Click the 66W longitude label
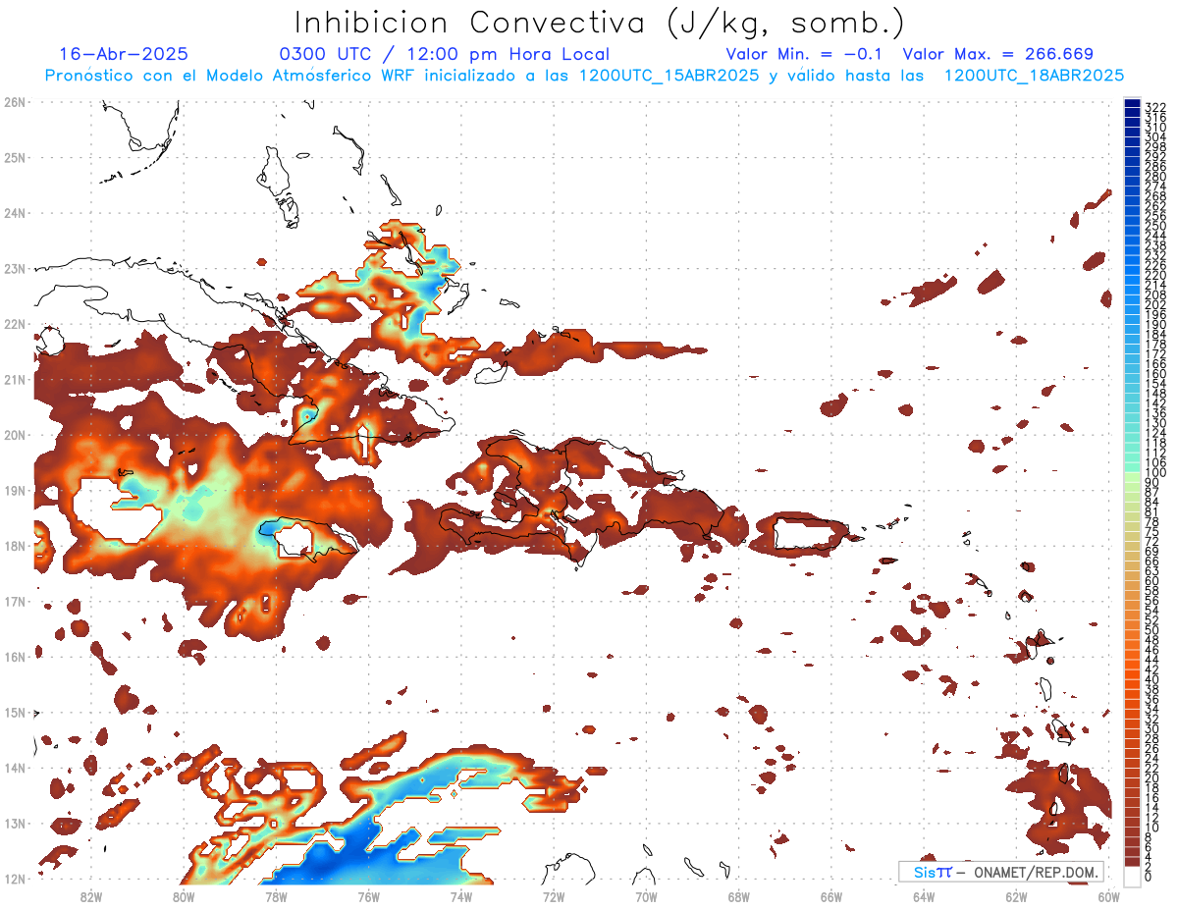Image resolution: width=1178 pixels, height=910 pixels. [831, 895]
